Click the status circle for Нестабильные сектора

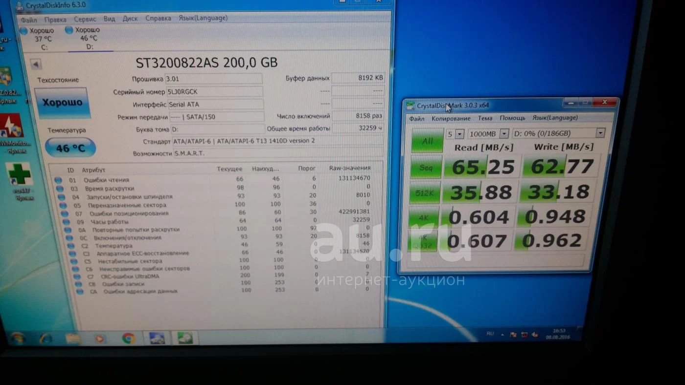point(73,261)
